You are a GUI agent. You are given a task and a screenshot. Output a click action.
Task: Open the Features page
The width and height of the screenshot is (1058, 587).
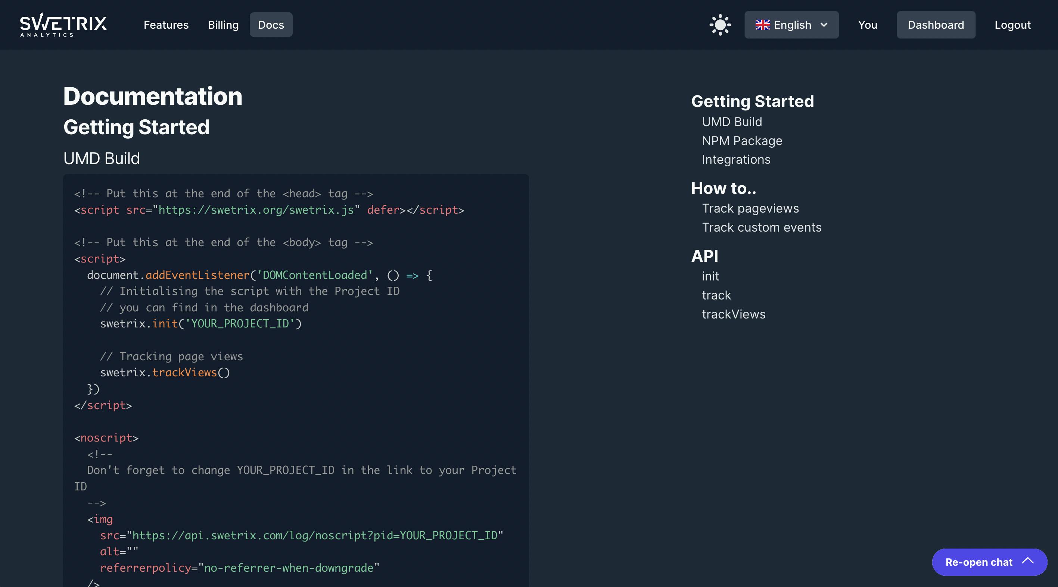(x=166, y=25)
